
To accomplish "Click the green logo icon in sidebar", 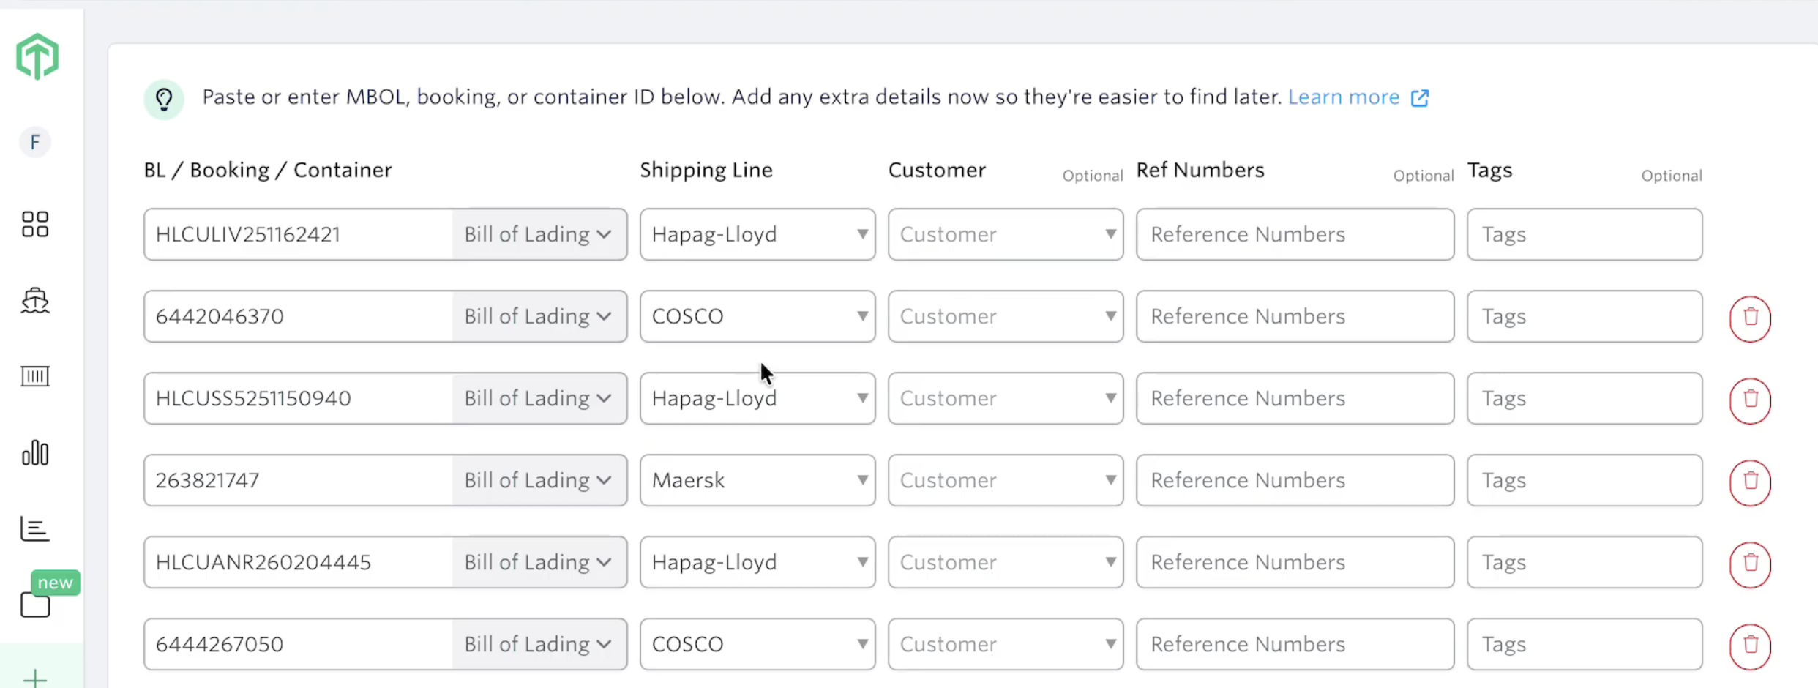I will [37, 56].
